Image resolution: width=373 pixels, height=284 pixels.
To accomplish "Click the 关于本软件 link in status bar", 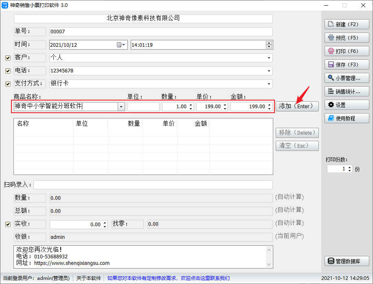I will (x=89, y=278).
